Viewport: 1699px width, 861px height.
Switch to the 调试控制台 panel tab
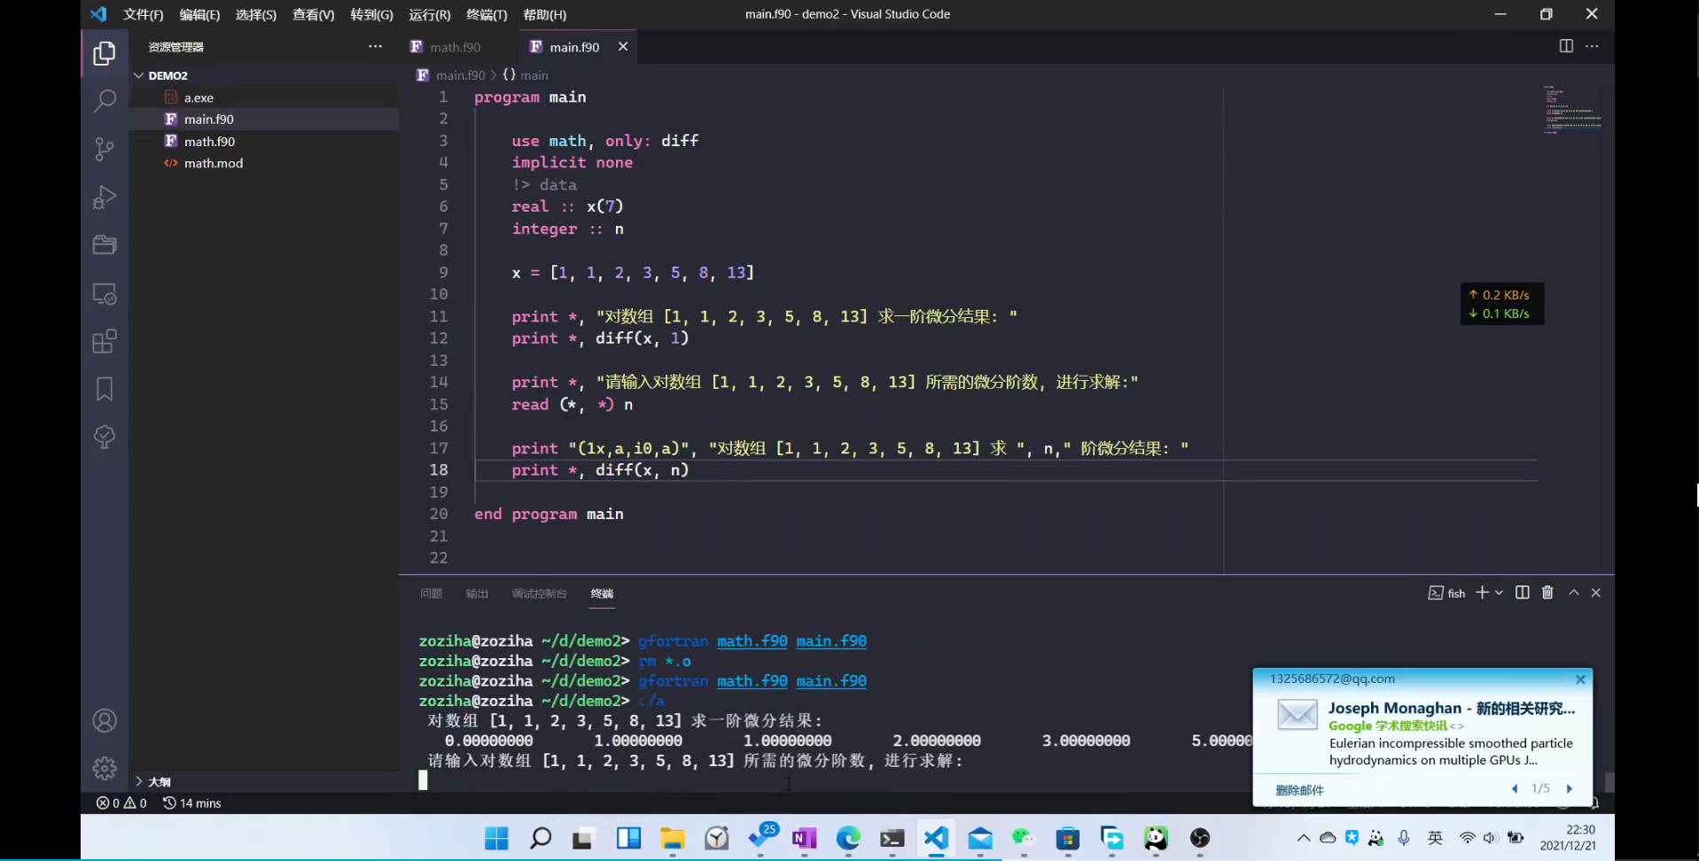coord(539,593)
